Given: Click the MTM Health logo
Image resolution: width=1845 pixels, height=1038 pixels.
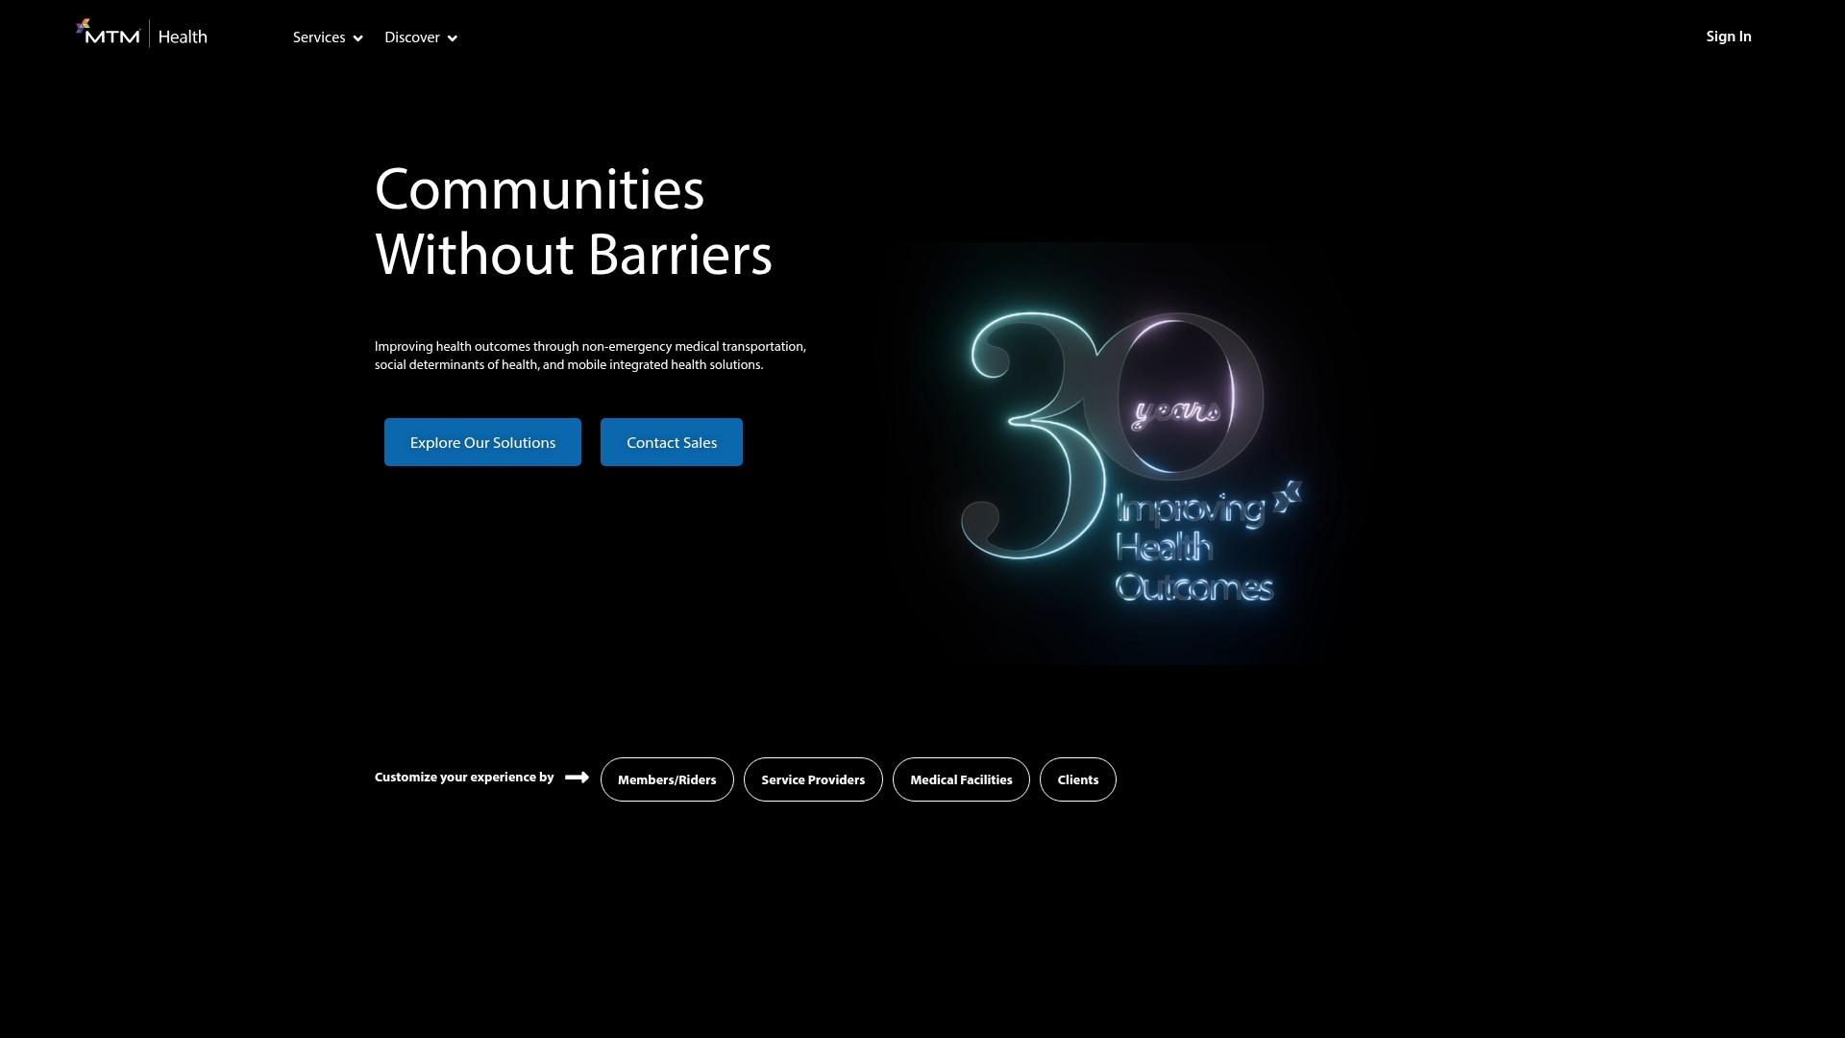Looking at the screenshot, I should pyautogui.click(x=141, y=35).
